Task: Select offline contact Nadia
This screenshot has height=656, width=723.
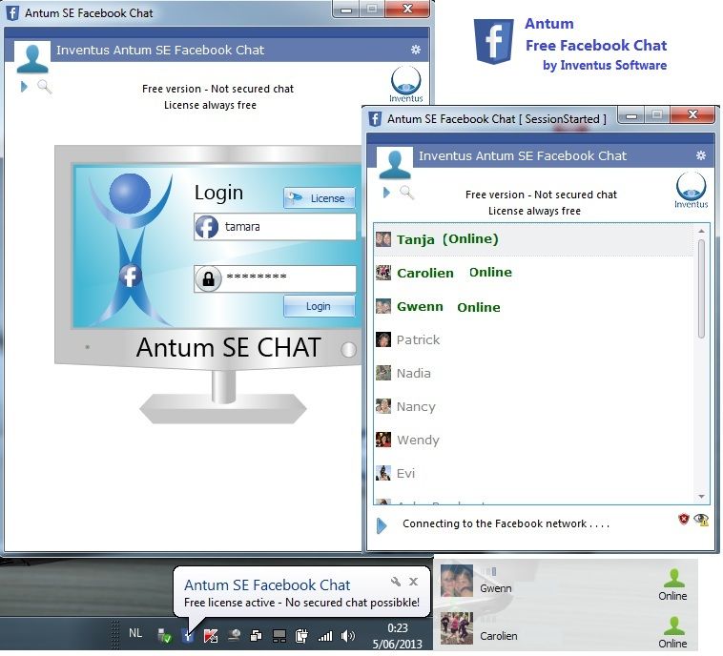Action: [534, 373]
